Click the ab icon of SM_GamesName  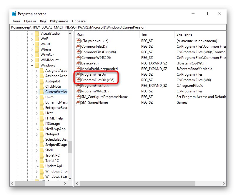coord(78,102)
